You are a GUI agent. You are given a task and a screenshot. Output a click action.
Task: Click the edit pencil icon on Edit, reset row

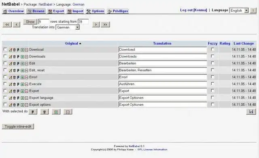10,70
